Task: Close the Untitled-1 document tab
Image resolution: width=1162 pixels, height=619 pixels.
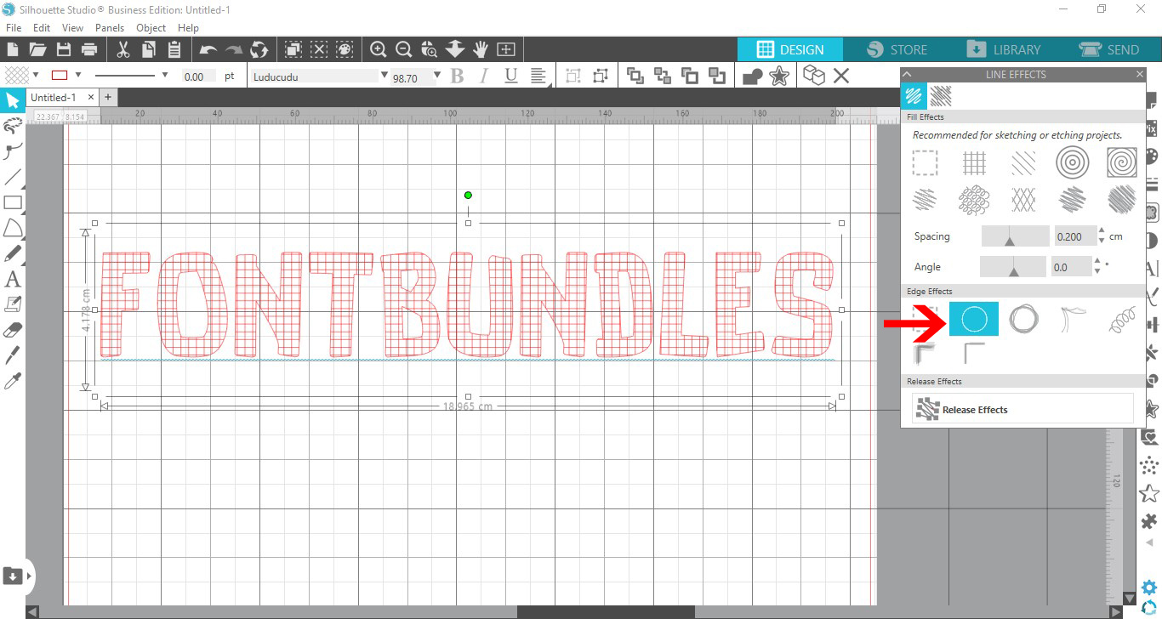Action: tap(91, 97)
